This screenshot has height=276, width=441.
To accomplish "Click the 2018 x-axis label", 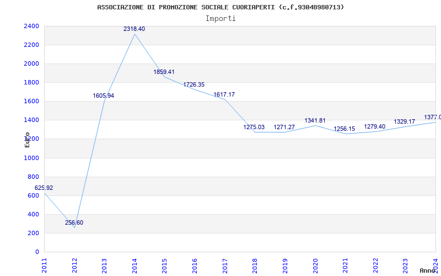I will click(x=255, y=266).
